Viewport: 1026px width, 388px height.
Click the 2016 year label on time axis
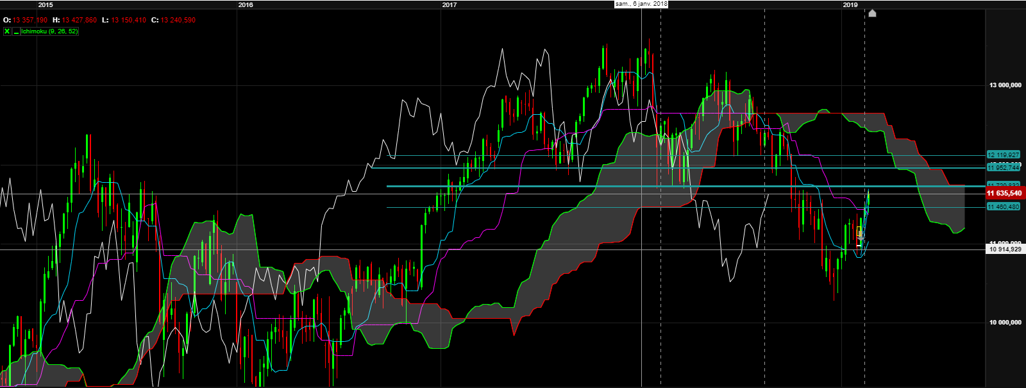click(246, 4)
